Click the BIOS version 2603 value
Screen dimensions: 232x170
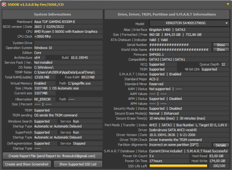coord(38,27)
